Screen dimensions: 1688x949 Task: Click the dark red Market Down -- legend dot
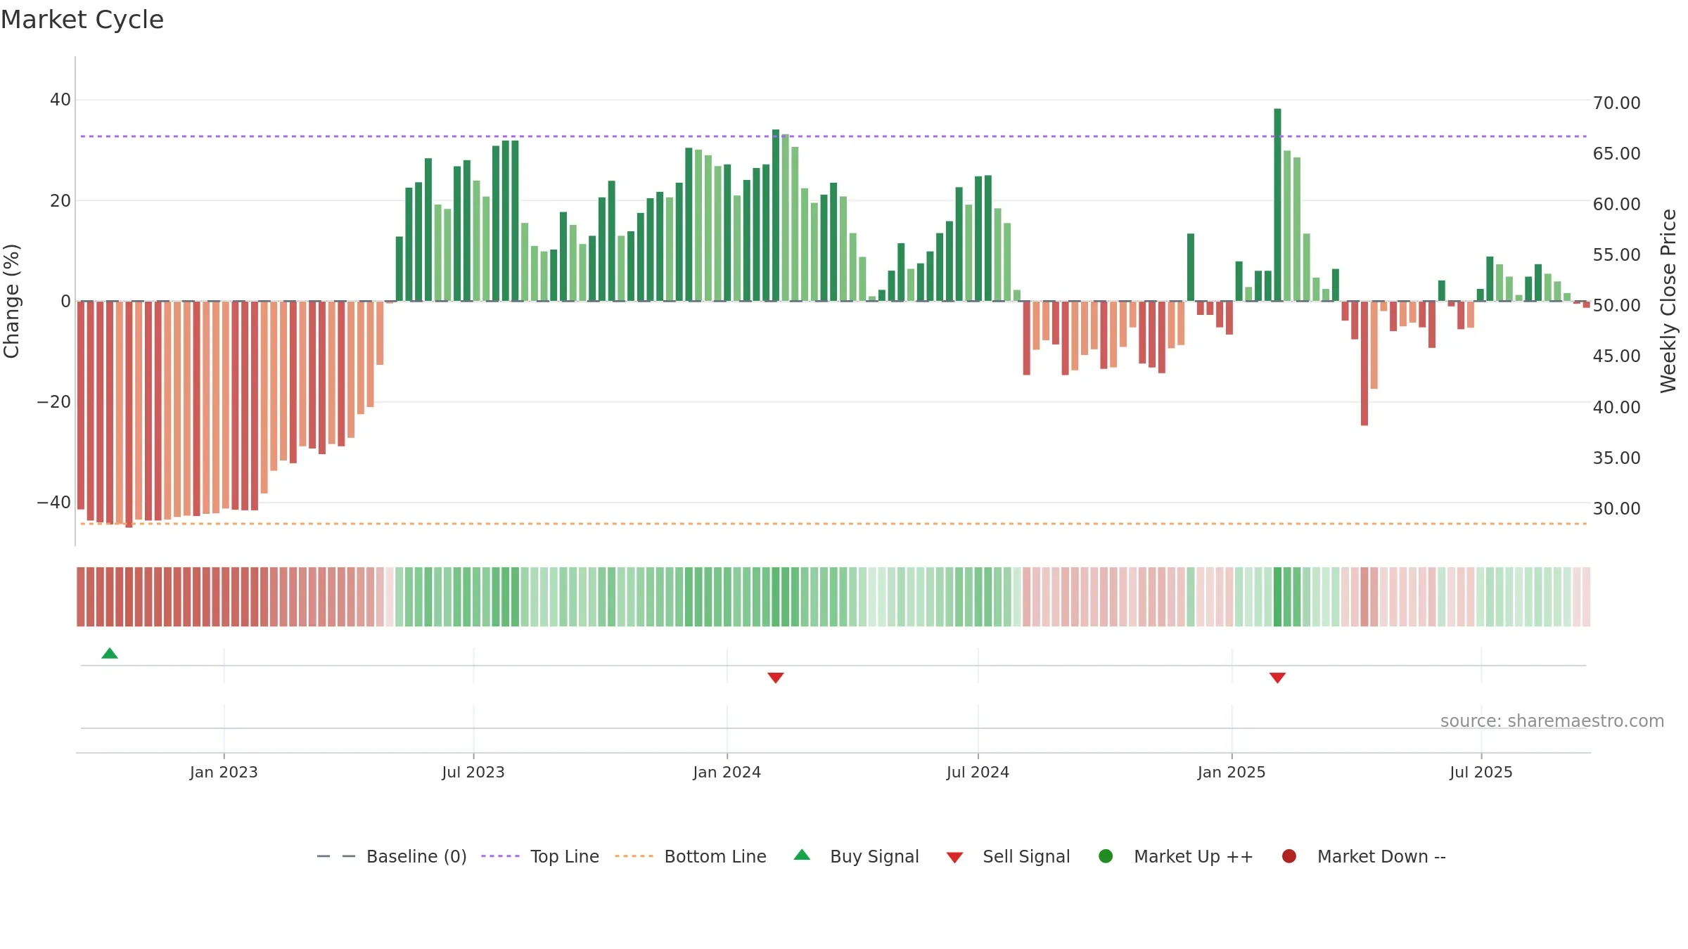(1289, 856)
